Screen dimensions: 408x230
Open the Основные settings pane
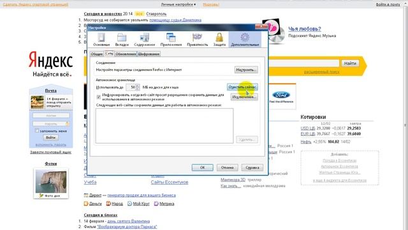click(x=101, y=40)
